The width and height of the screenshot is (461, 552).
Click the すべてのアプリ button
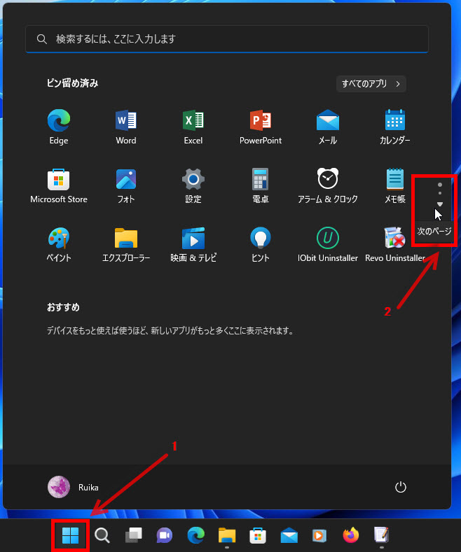point(371,84)
